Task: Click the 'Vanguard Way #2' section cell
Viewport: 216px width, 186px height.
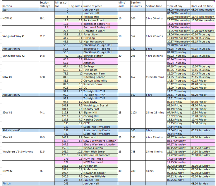Action: tap(20, 56)
